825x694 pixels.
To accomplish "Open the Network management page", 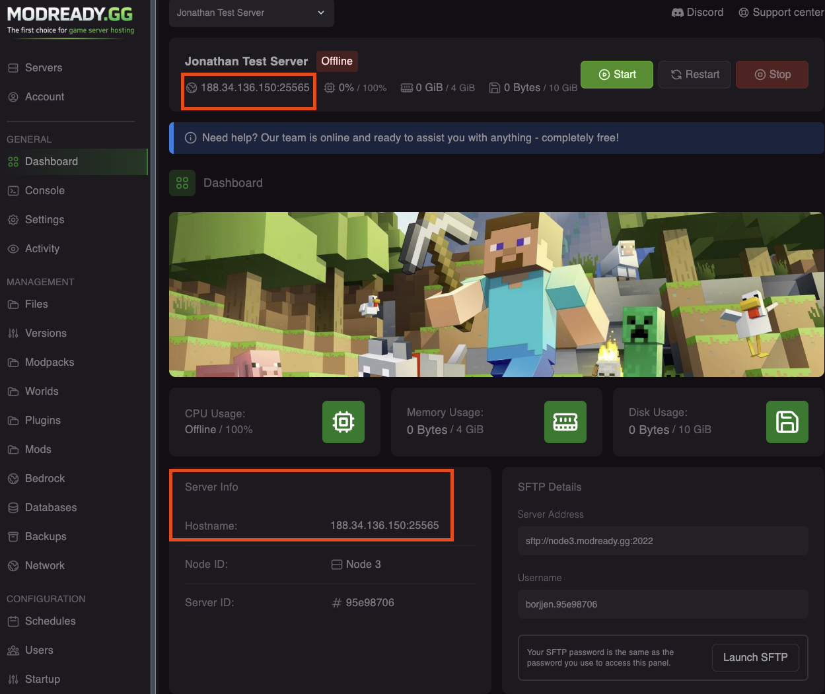I will point(44,565).
